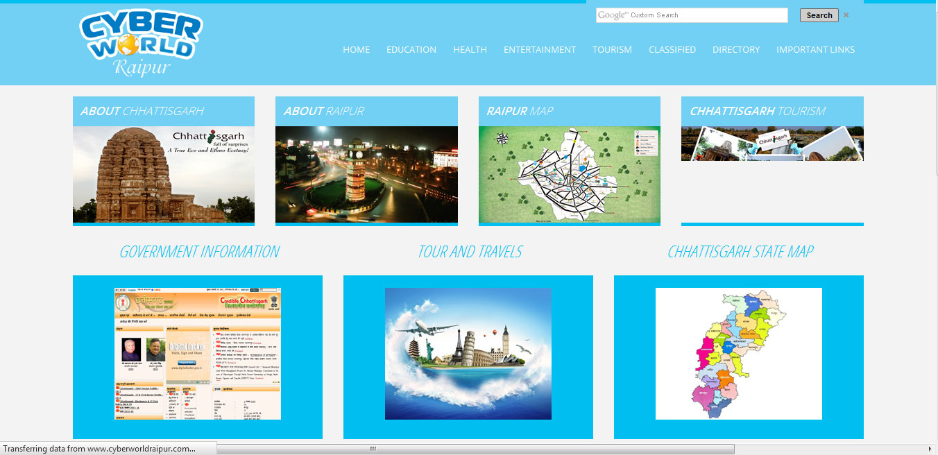Viewport: 938px width, 455px height.
Task: Click inside the Google Custom Search field
Action: click(692, 15)
